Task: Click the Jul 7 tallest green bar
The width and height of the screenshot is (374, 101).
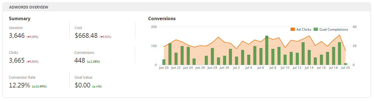Action: point(267,50)
